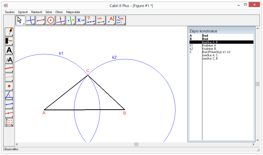Click point label A in the drawing
This screenshot has height=155, width=263.
click(x=44, y=113)
